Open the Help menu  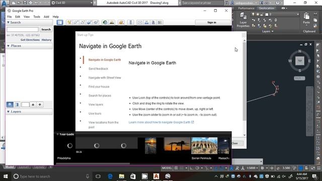click(x=56, y=17)
